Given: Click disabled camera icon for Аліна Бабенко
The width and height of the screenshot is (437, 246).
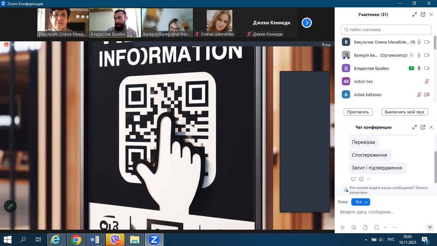Looking at the screenshot, I should click(x=427, y=94).
